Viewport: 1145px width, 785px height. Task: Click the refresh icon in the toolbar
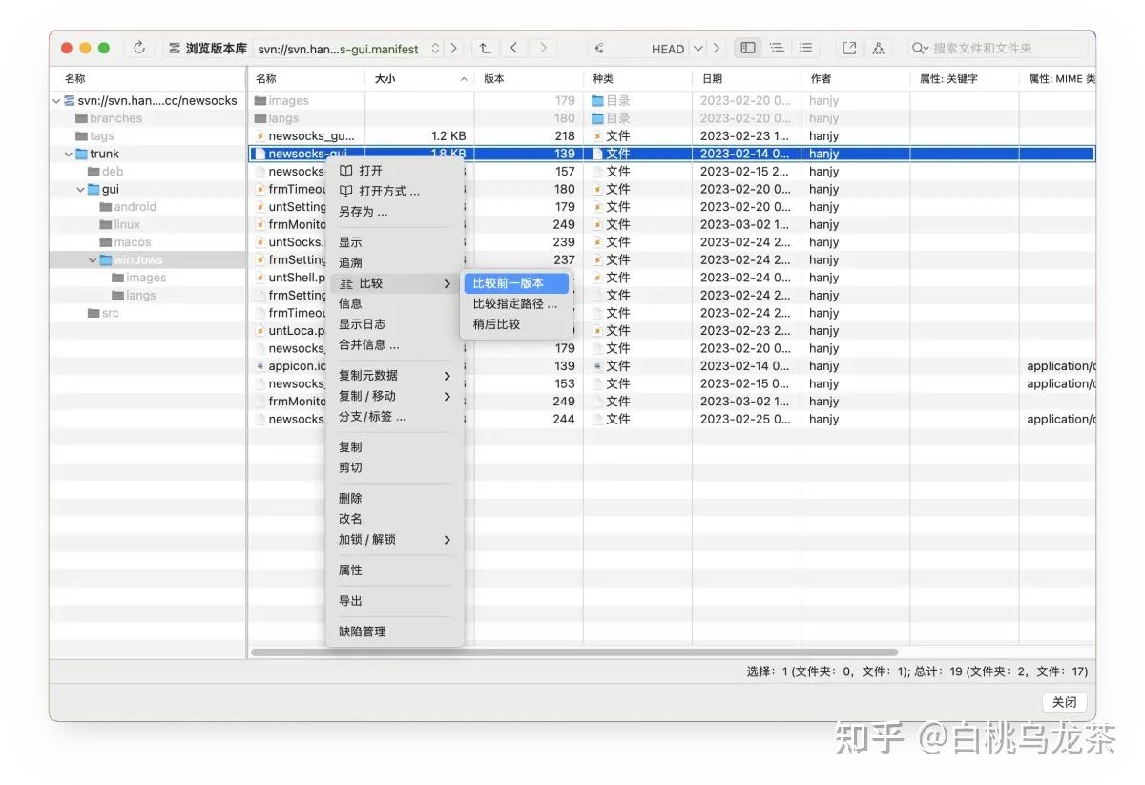139,47
